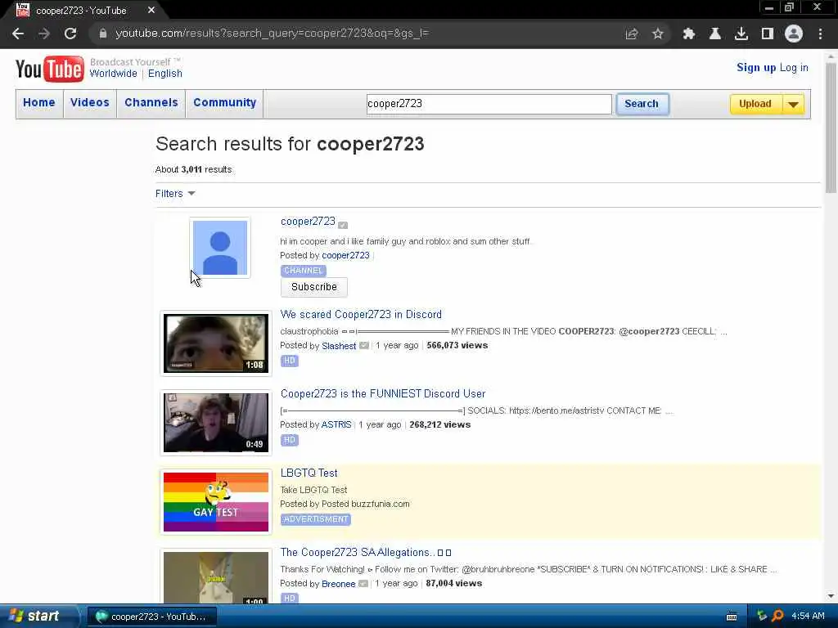This screenshot has width=838, height=628.
Task: Open the Community tab
Action: pos(225,102)
